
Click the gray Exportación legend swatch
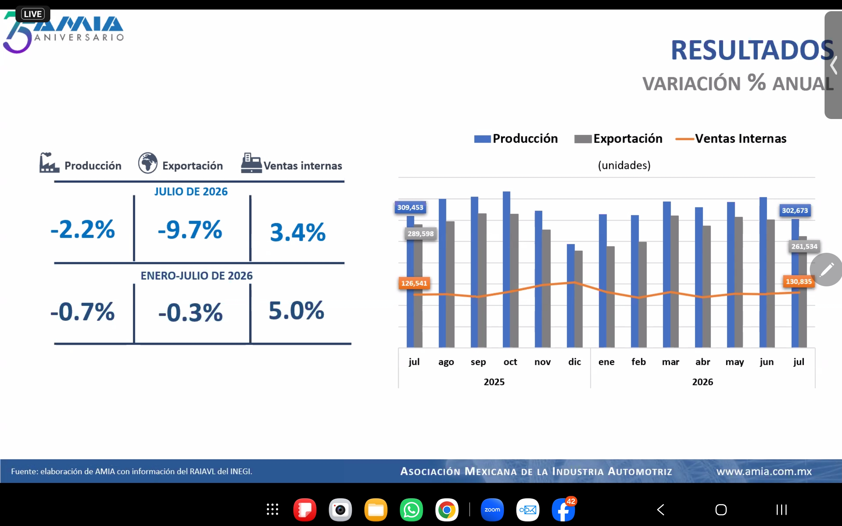[583, 139]
